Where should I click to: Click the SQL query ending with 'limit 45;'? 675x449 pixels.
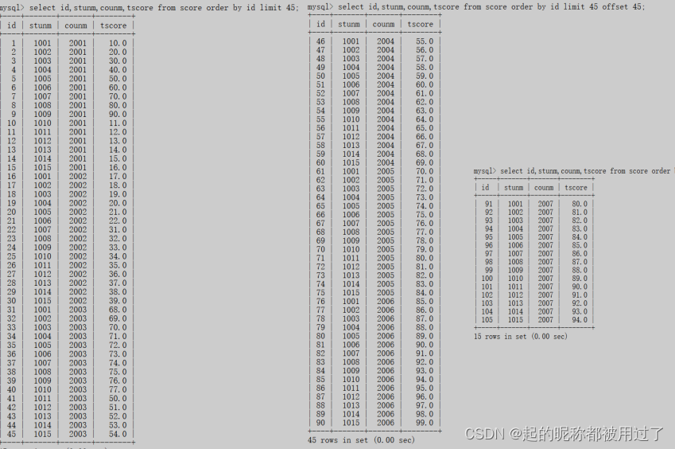click(x=149, y=8)
